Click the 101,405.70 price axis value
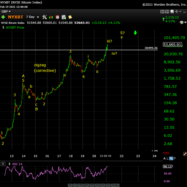The image size is (187, 187). 174,38
